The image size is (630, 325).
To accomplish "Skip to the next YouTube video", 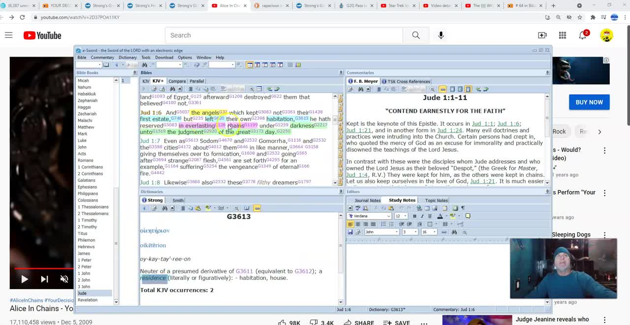I will coord(44,279).
